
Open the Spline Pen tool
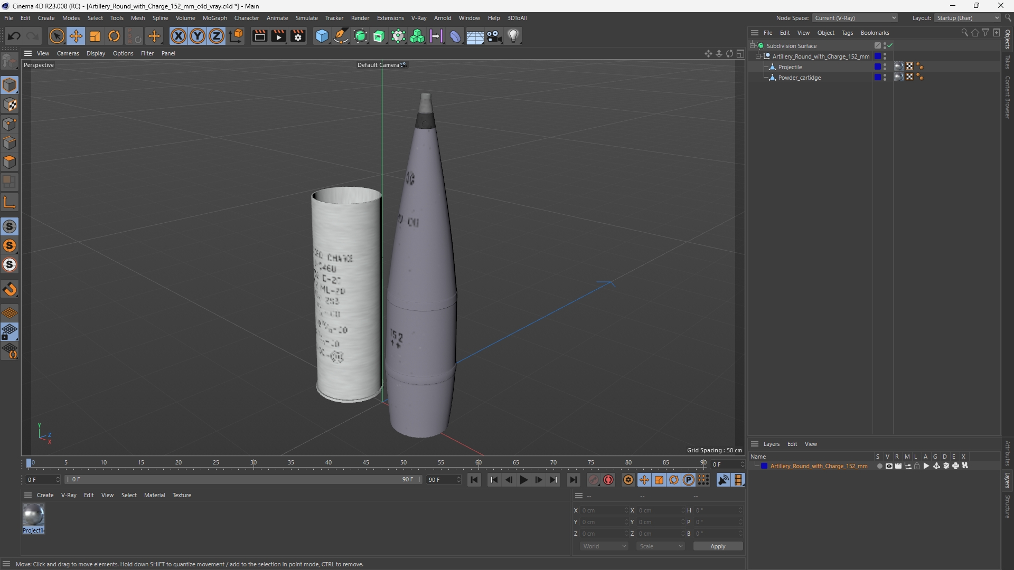tap(341, 36)
